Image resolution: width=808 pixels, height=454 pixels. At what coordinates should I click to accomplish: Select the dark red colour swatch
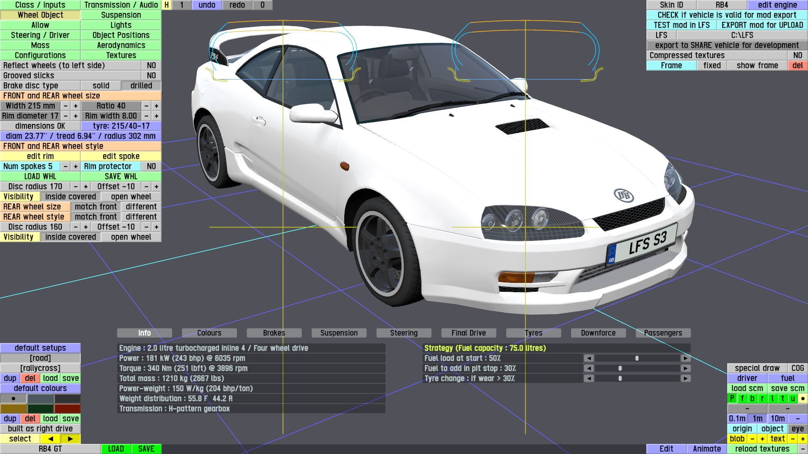coord(67,409)
